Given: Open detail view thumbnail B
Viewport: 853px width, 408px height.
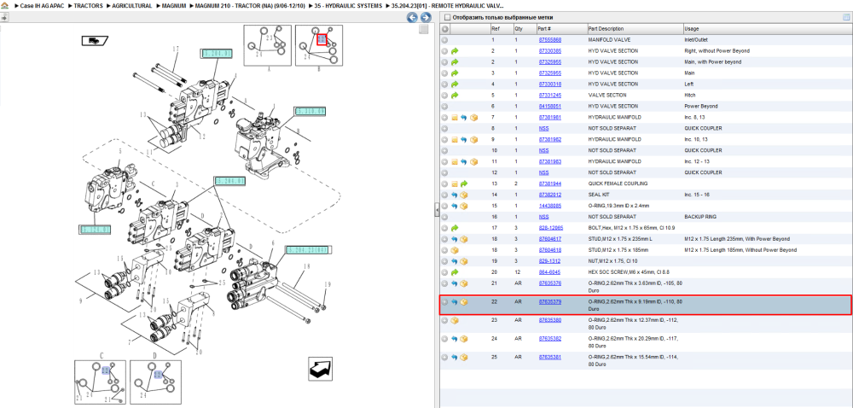Looking at the screenshot, I should pos(319,45).
